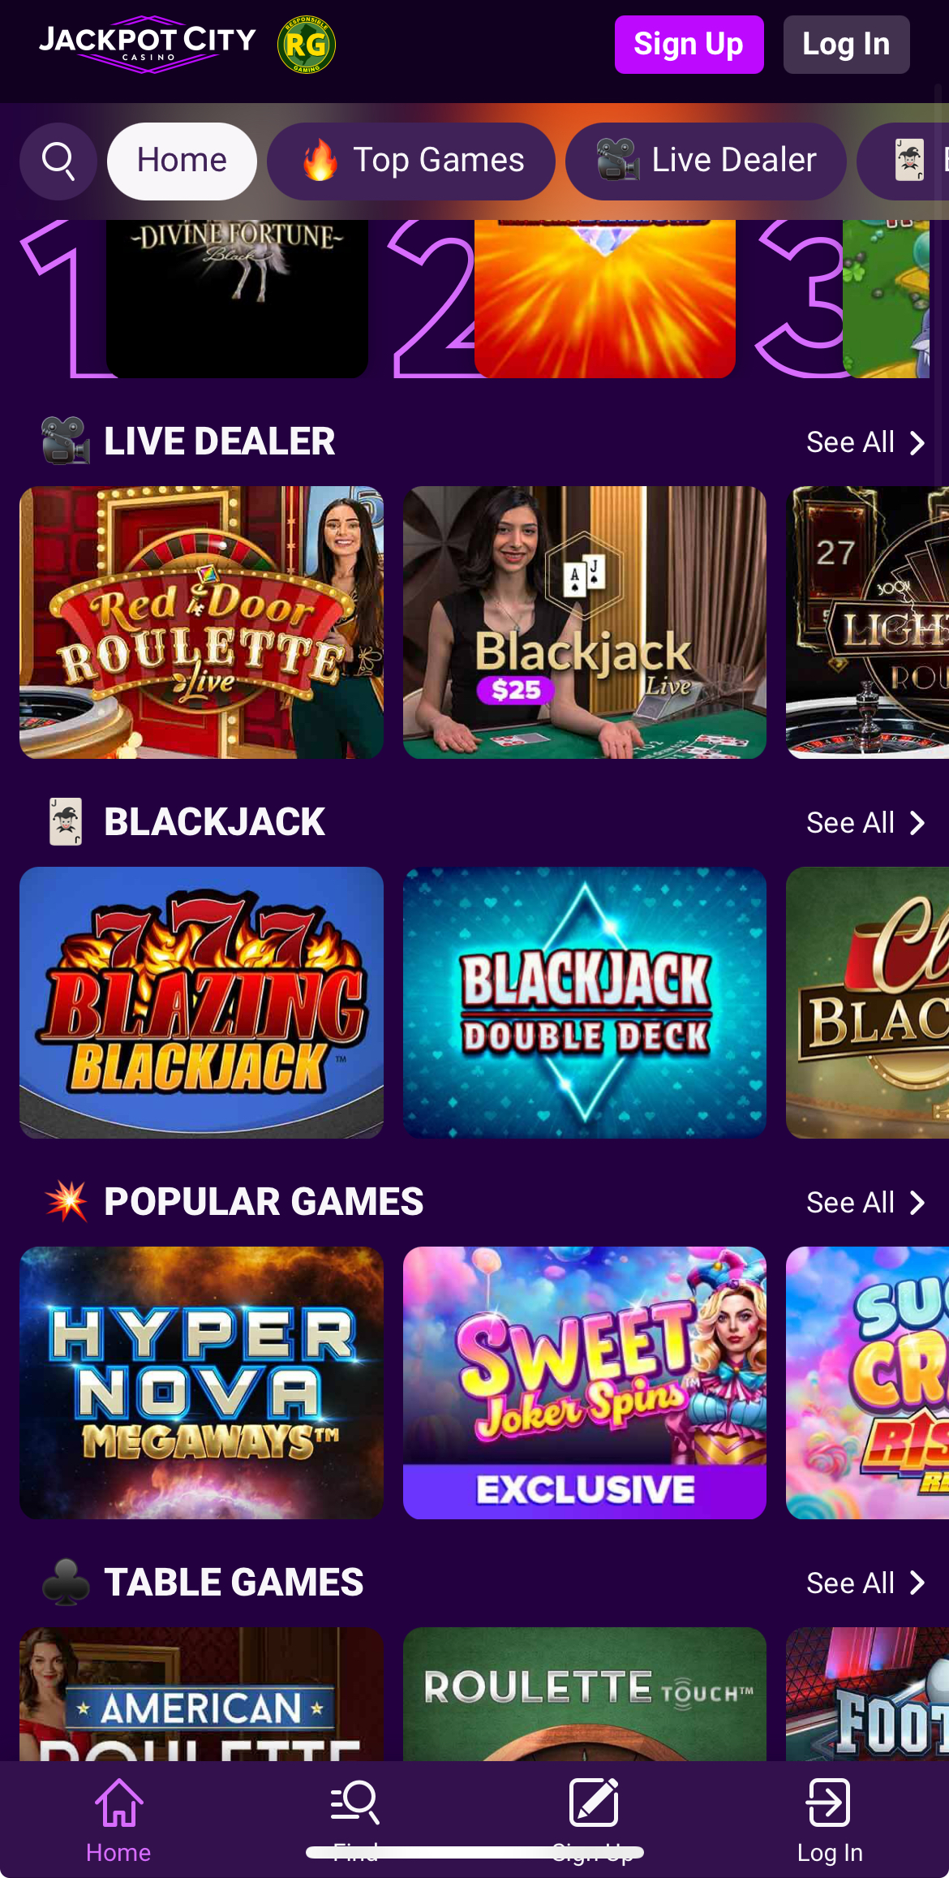Expand See All for Table Games

[x=866, y=1582]
